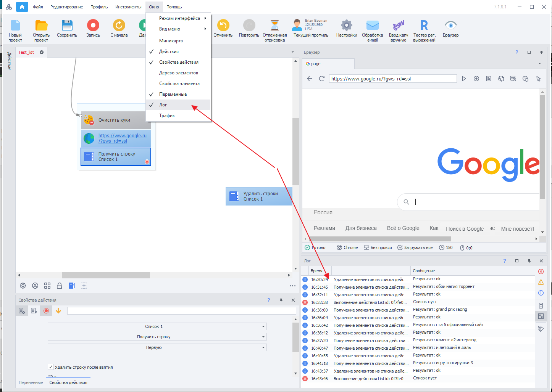Save the project with Сохранить
This screenshot has width=552, height=392.
click(67, 29)
